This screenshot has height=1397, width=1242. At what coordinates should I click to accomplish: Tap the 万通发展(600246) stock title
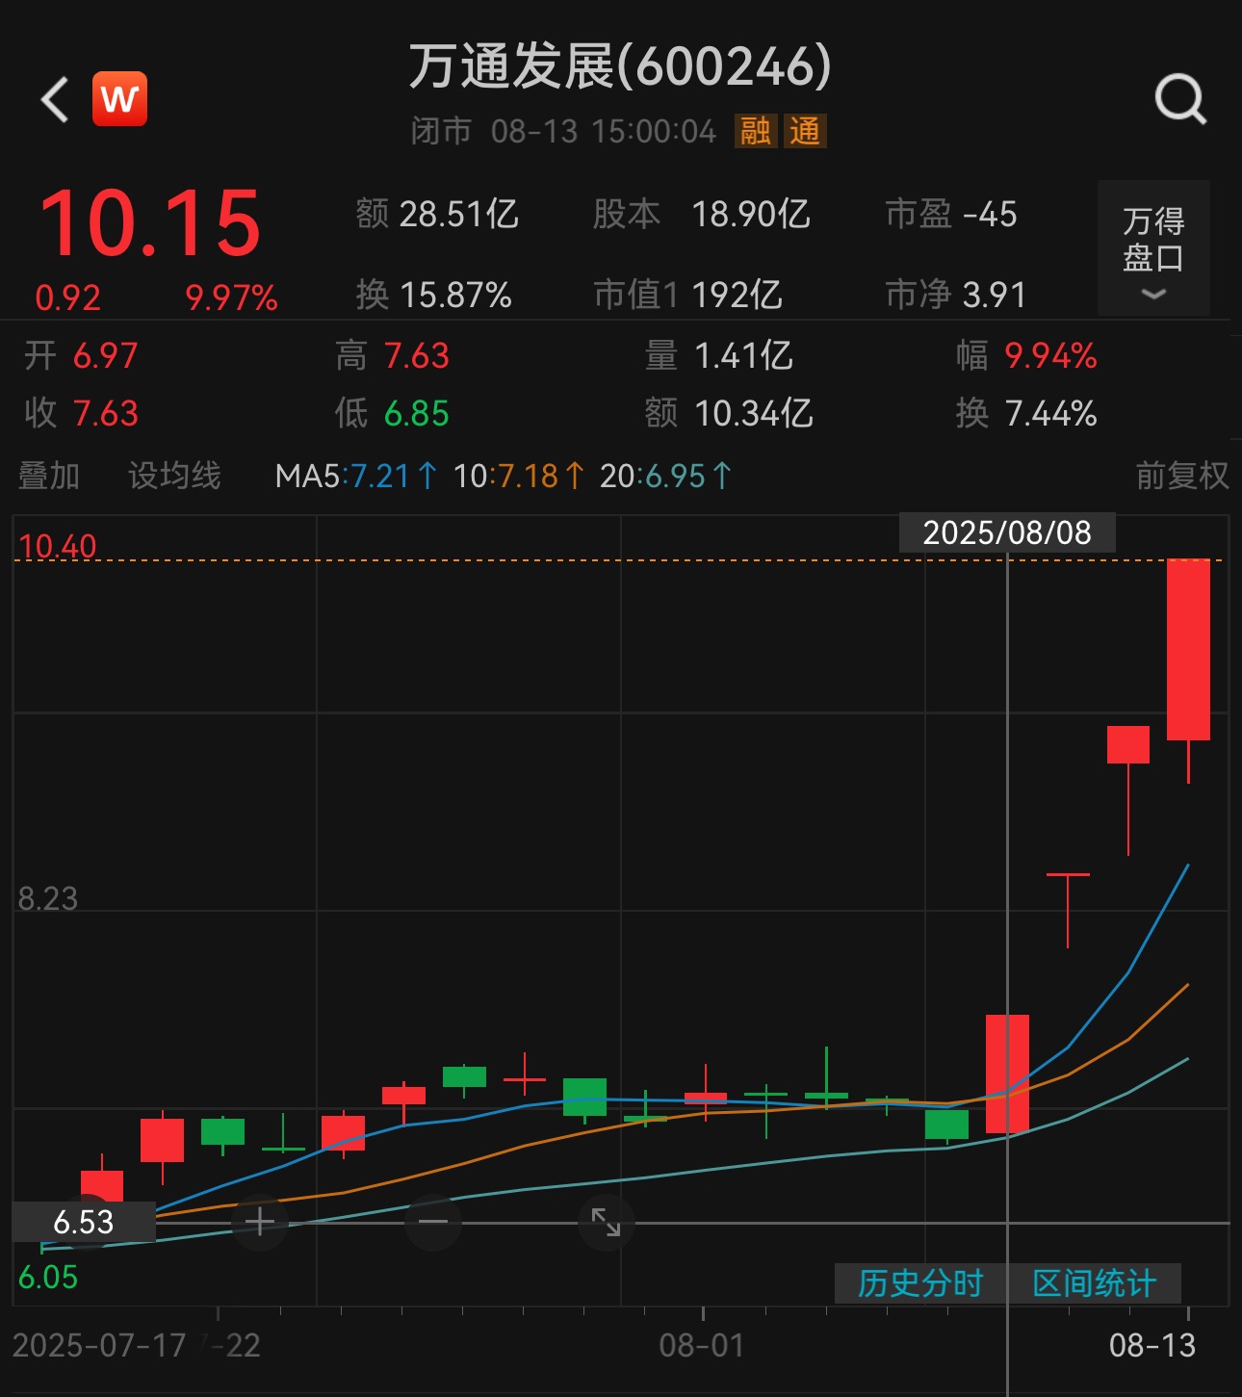coord(620,66)
